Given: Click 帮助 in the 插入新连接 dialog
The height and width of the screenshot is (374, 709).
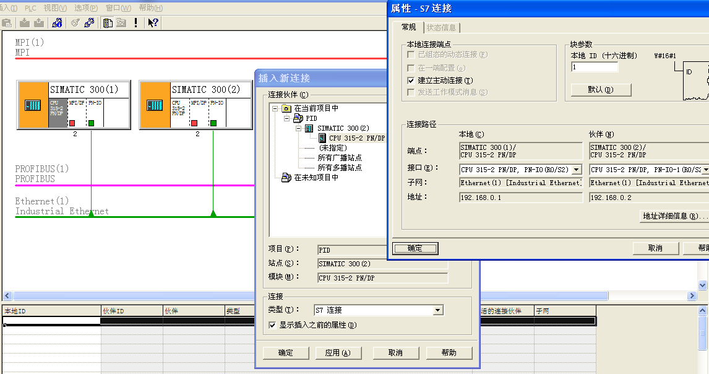Looking at the screenshot, I should click(449, 353).
